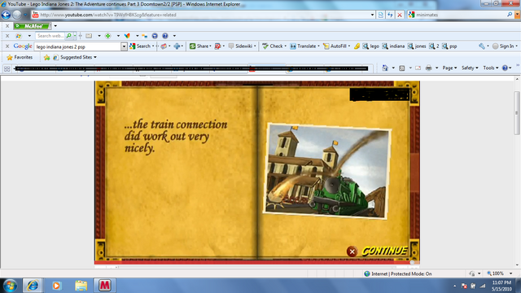The height and width of the screenshot is (293, 521).
Task: Click the red X circle beside CONTINUE
Action: [352, 251]
